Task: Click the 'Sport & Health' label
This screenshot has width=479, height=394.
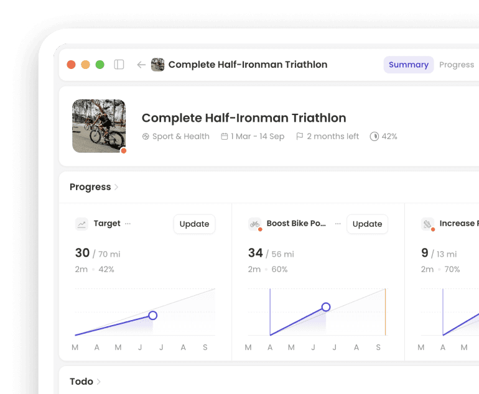Action: [x=181, y=137]
